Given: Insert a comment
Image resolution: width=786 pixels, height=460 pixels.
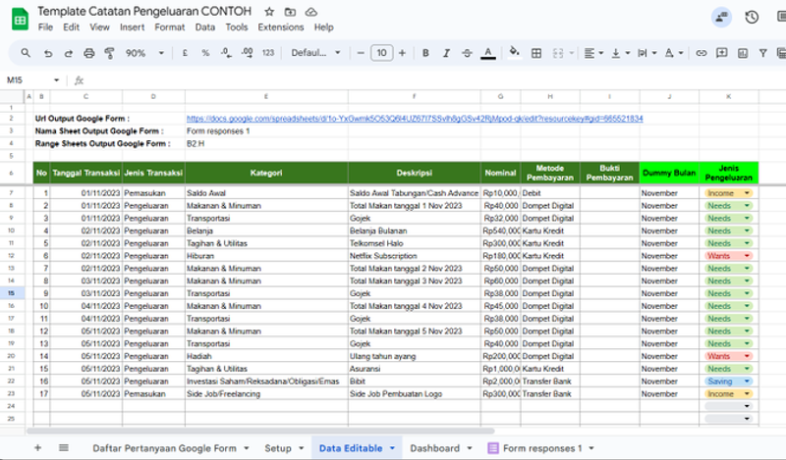Looking at the screenshot, I should (721, 53).
